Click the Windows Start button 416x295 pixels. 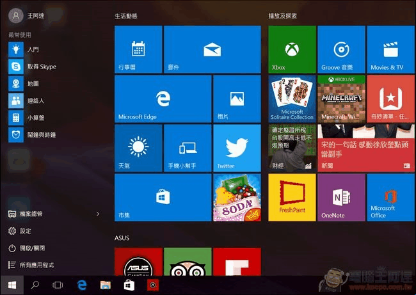(12, 285)
